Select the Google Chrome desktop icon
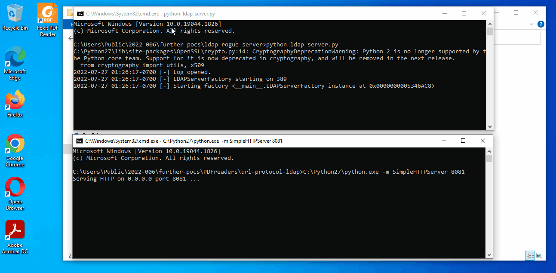Image resolution: width=556 pixels, height=273 pixels. click(15, 150)
